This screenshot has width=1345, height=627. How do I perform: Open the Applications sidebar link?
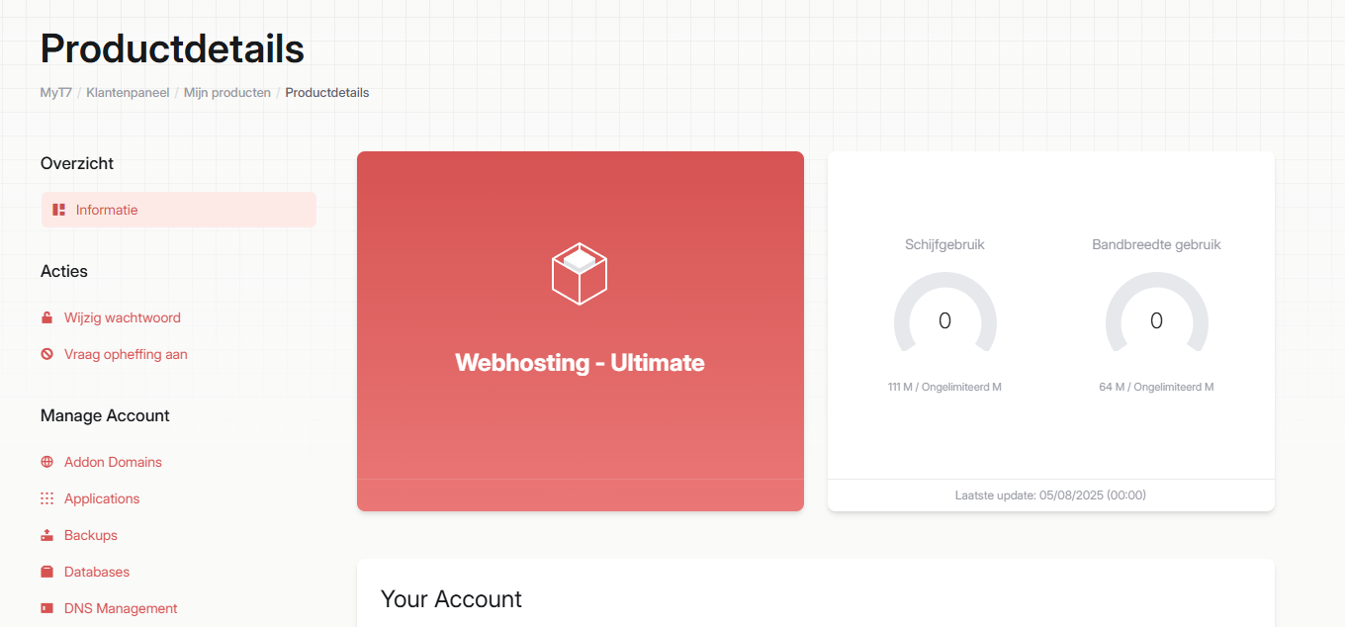point(102,498)
